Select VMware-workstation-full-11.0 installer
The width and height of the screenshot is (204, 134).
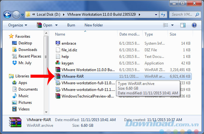(x=85, y=83)
